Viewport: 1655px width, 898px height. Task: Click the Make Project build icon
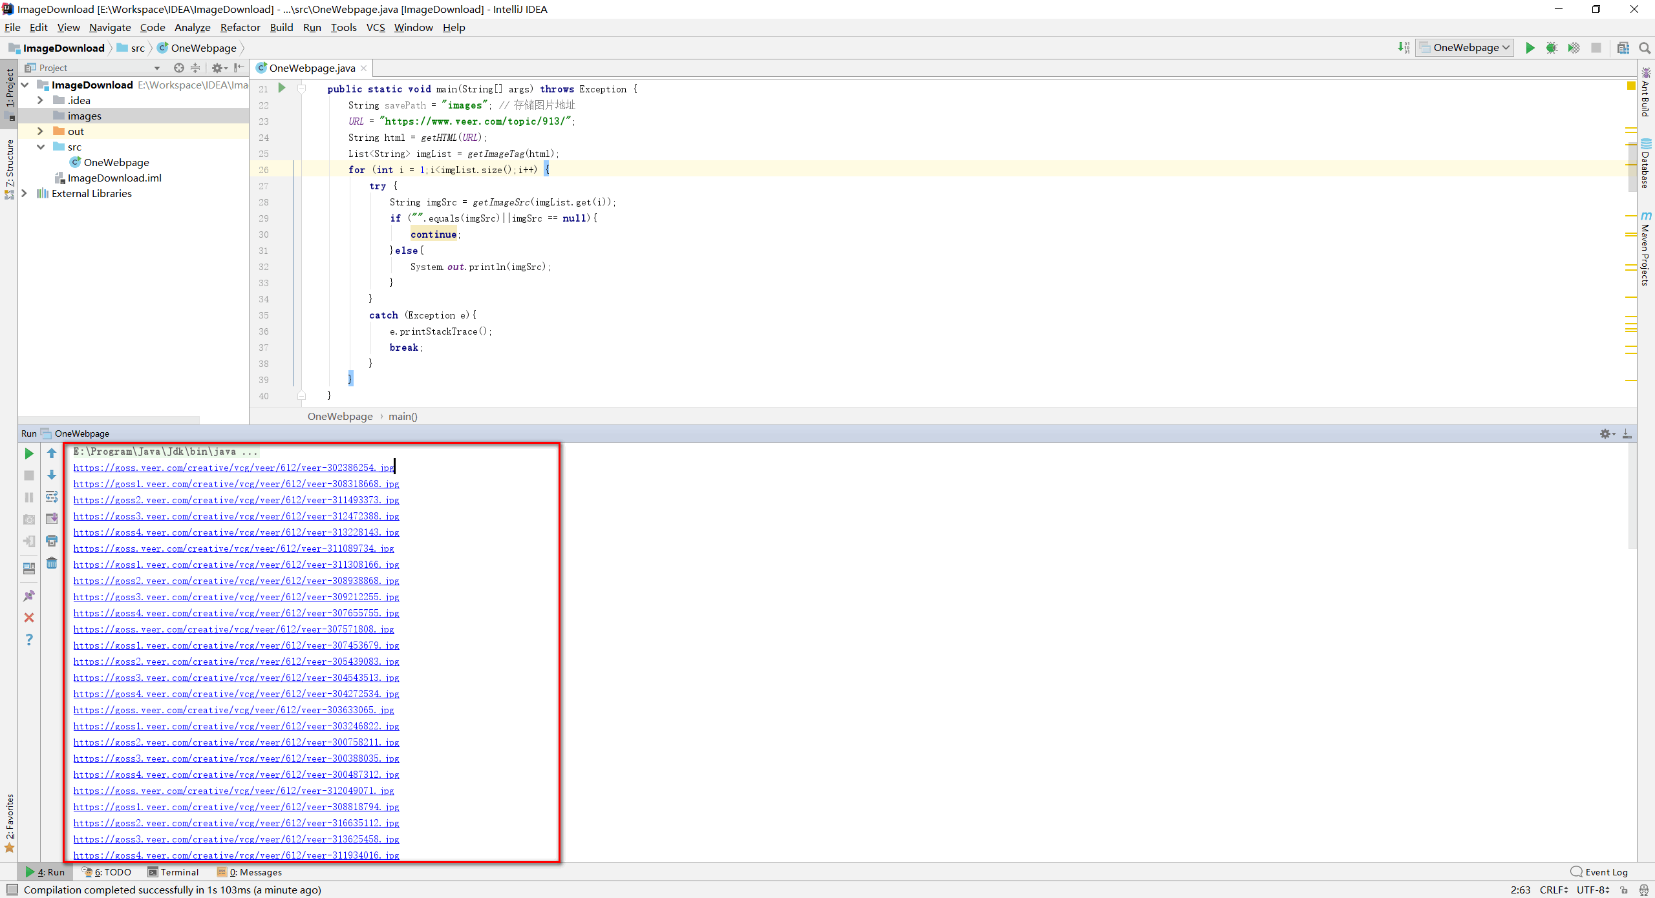click(1404, 48)
